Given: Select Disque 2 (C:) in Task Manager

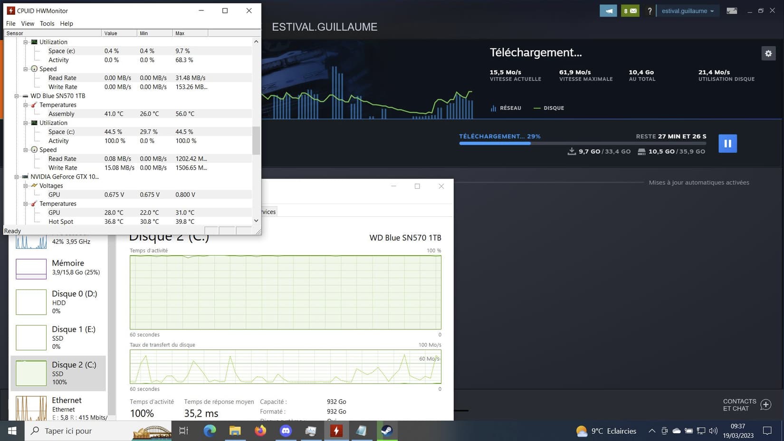Looking at the screenshot, I should click(x=58, y=373).
